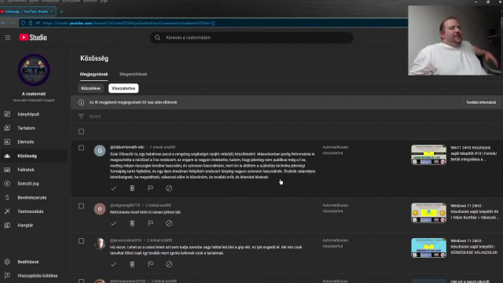Approve the 'Há vazze' comment
The width and height of the screenshot is (503, 283).
pos(113,264)
